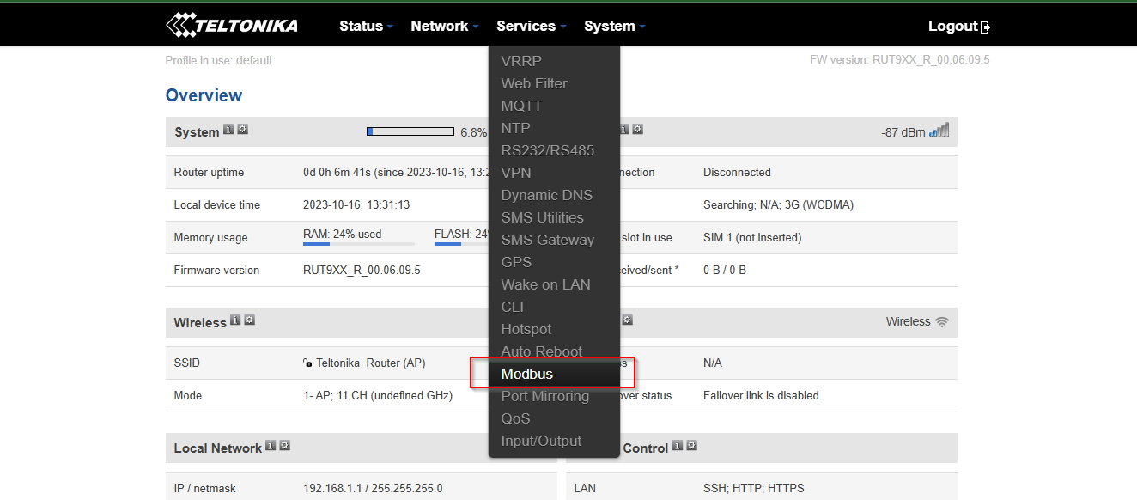The height and width of the screenshot is (500, 1137).
Task: Click the mobile signal strength icon
Action: (940, 131)
